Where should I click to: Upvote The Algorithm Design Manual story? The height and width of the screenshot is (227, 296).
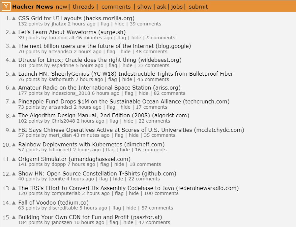tap(14, 116)
